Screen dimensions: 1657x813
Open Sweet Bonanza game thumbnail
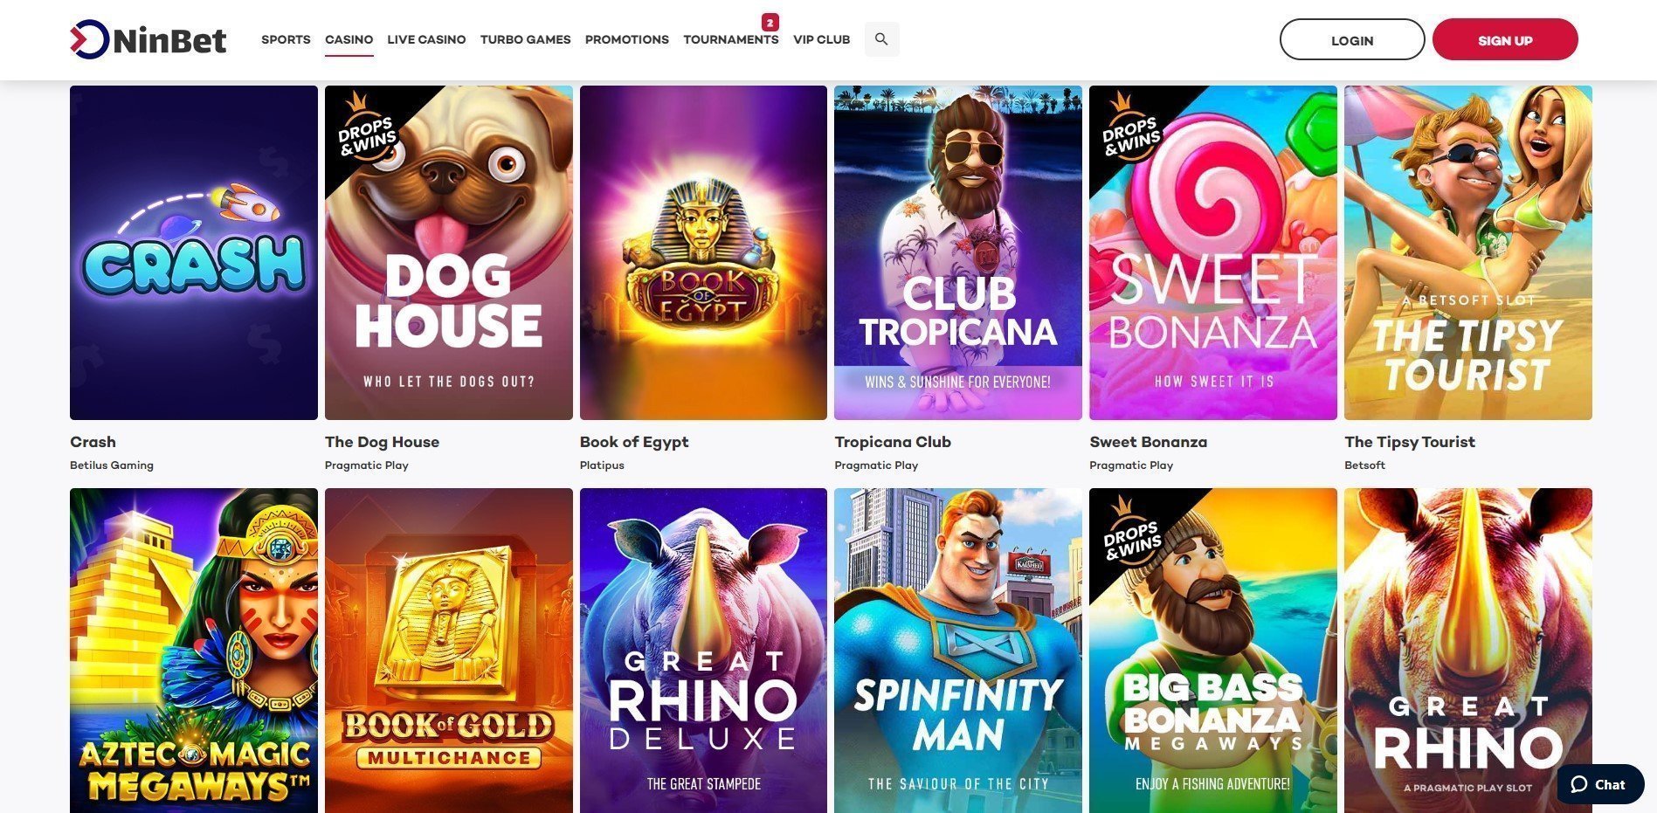(1213, 252)
